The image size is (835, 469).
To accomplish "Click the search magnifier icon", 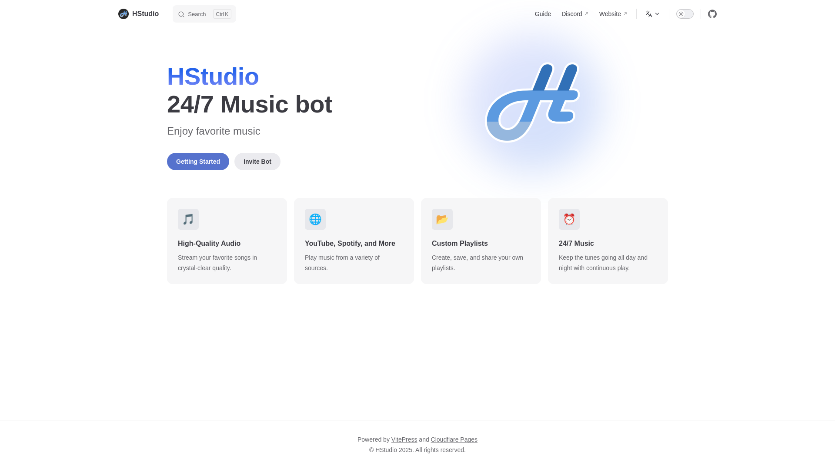I will pos(181,14).
